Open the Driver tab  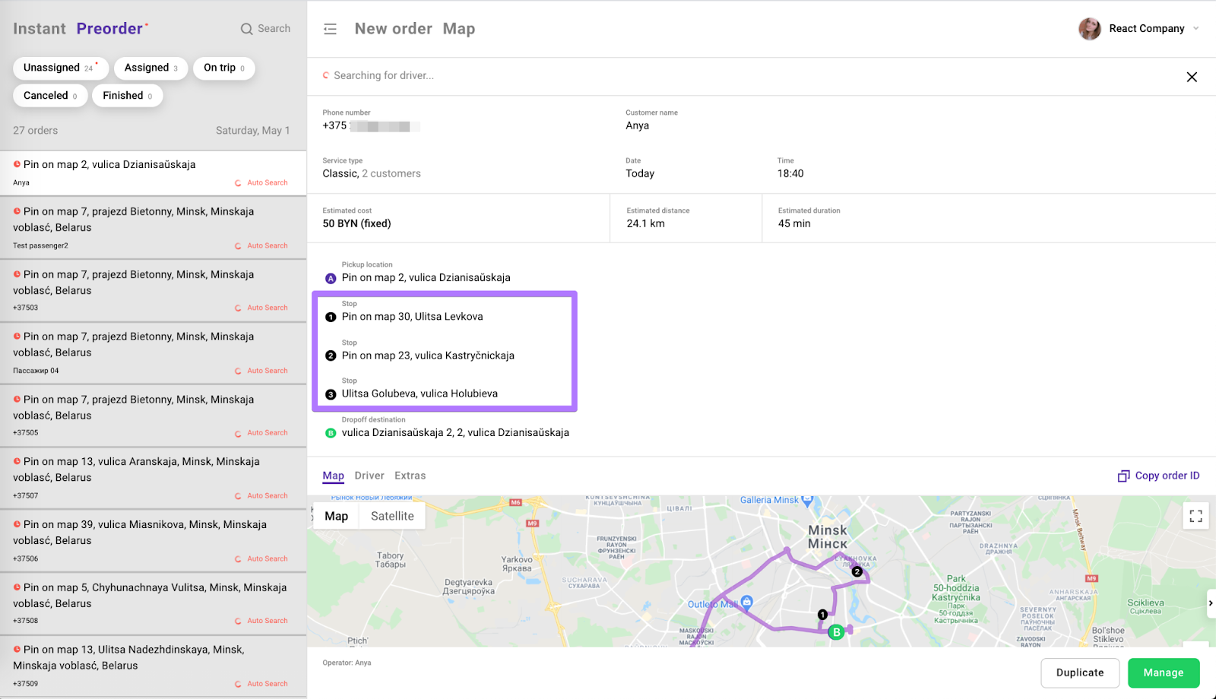[369, 476]
